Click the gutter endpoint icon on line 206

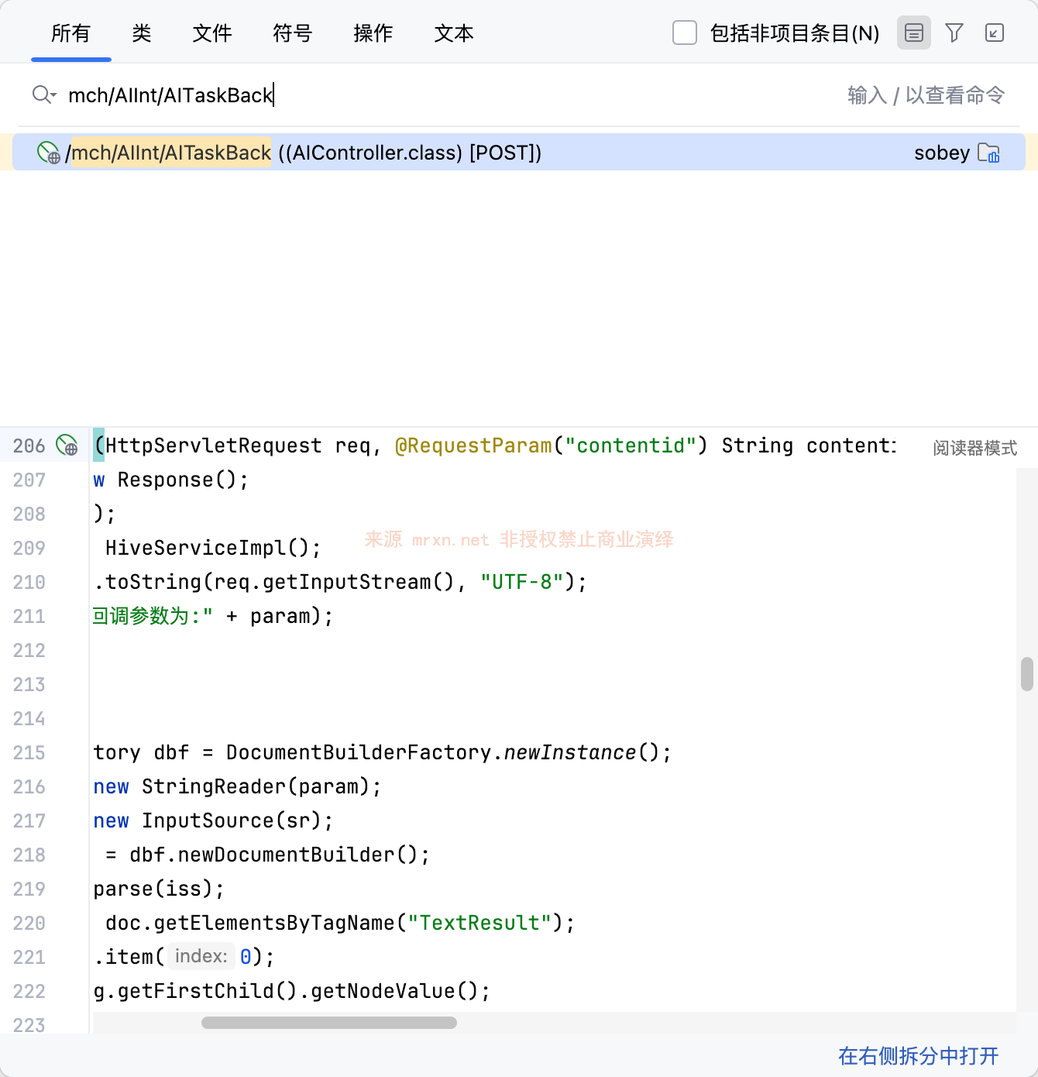[67, 446]
